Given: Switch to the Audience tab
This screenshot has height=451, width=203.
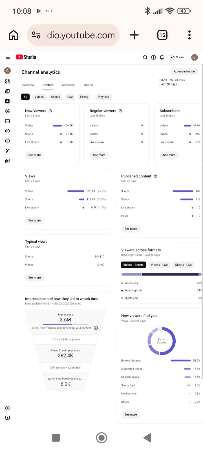Looking at the screenshot, I should tap(68, 85).
